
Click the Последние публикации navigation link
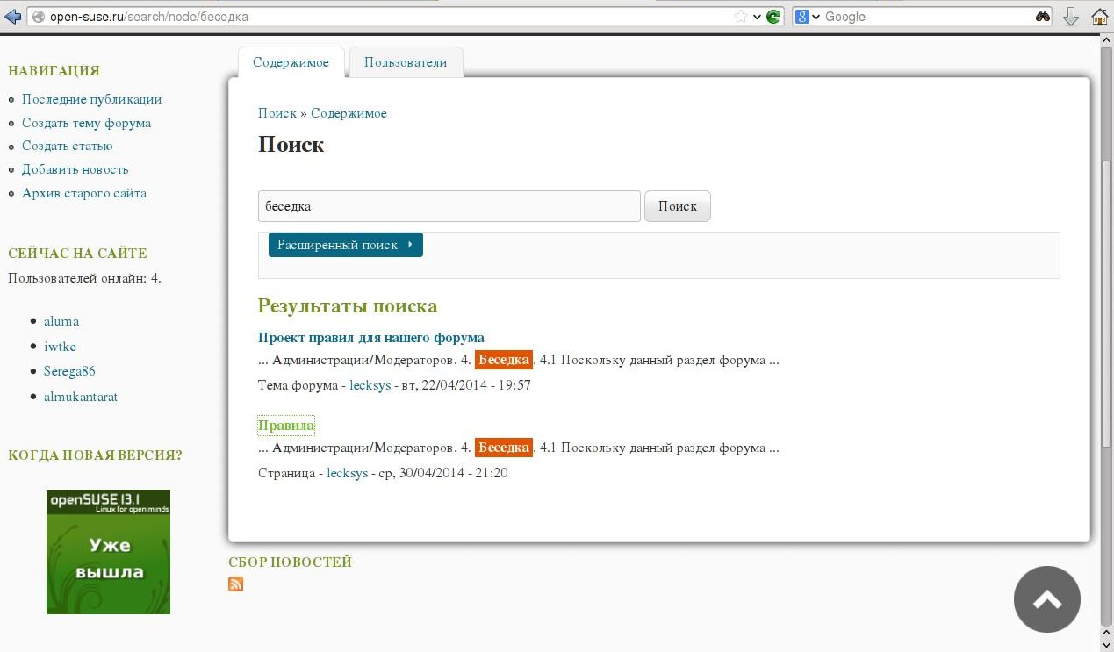click(91, 99)
